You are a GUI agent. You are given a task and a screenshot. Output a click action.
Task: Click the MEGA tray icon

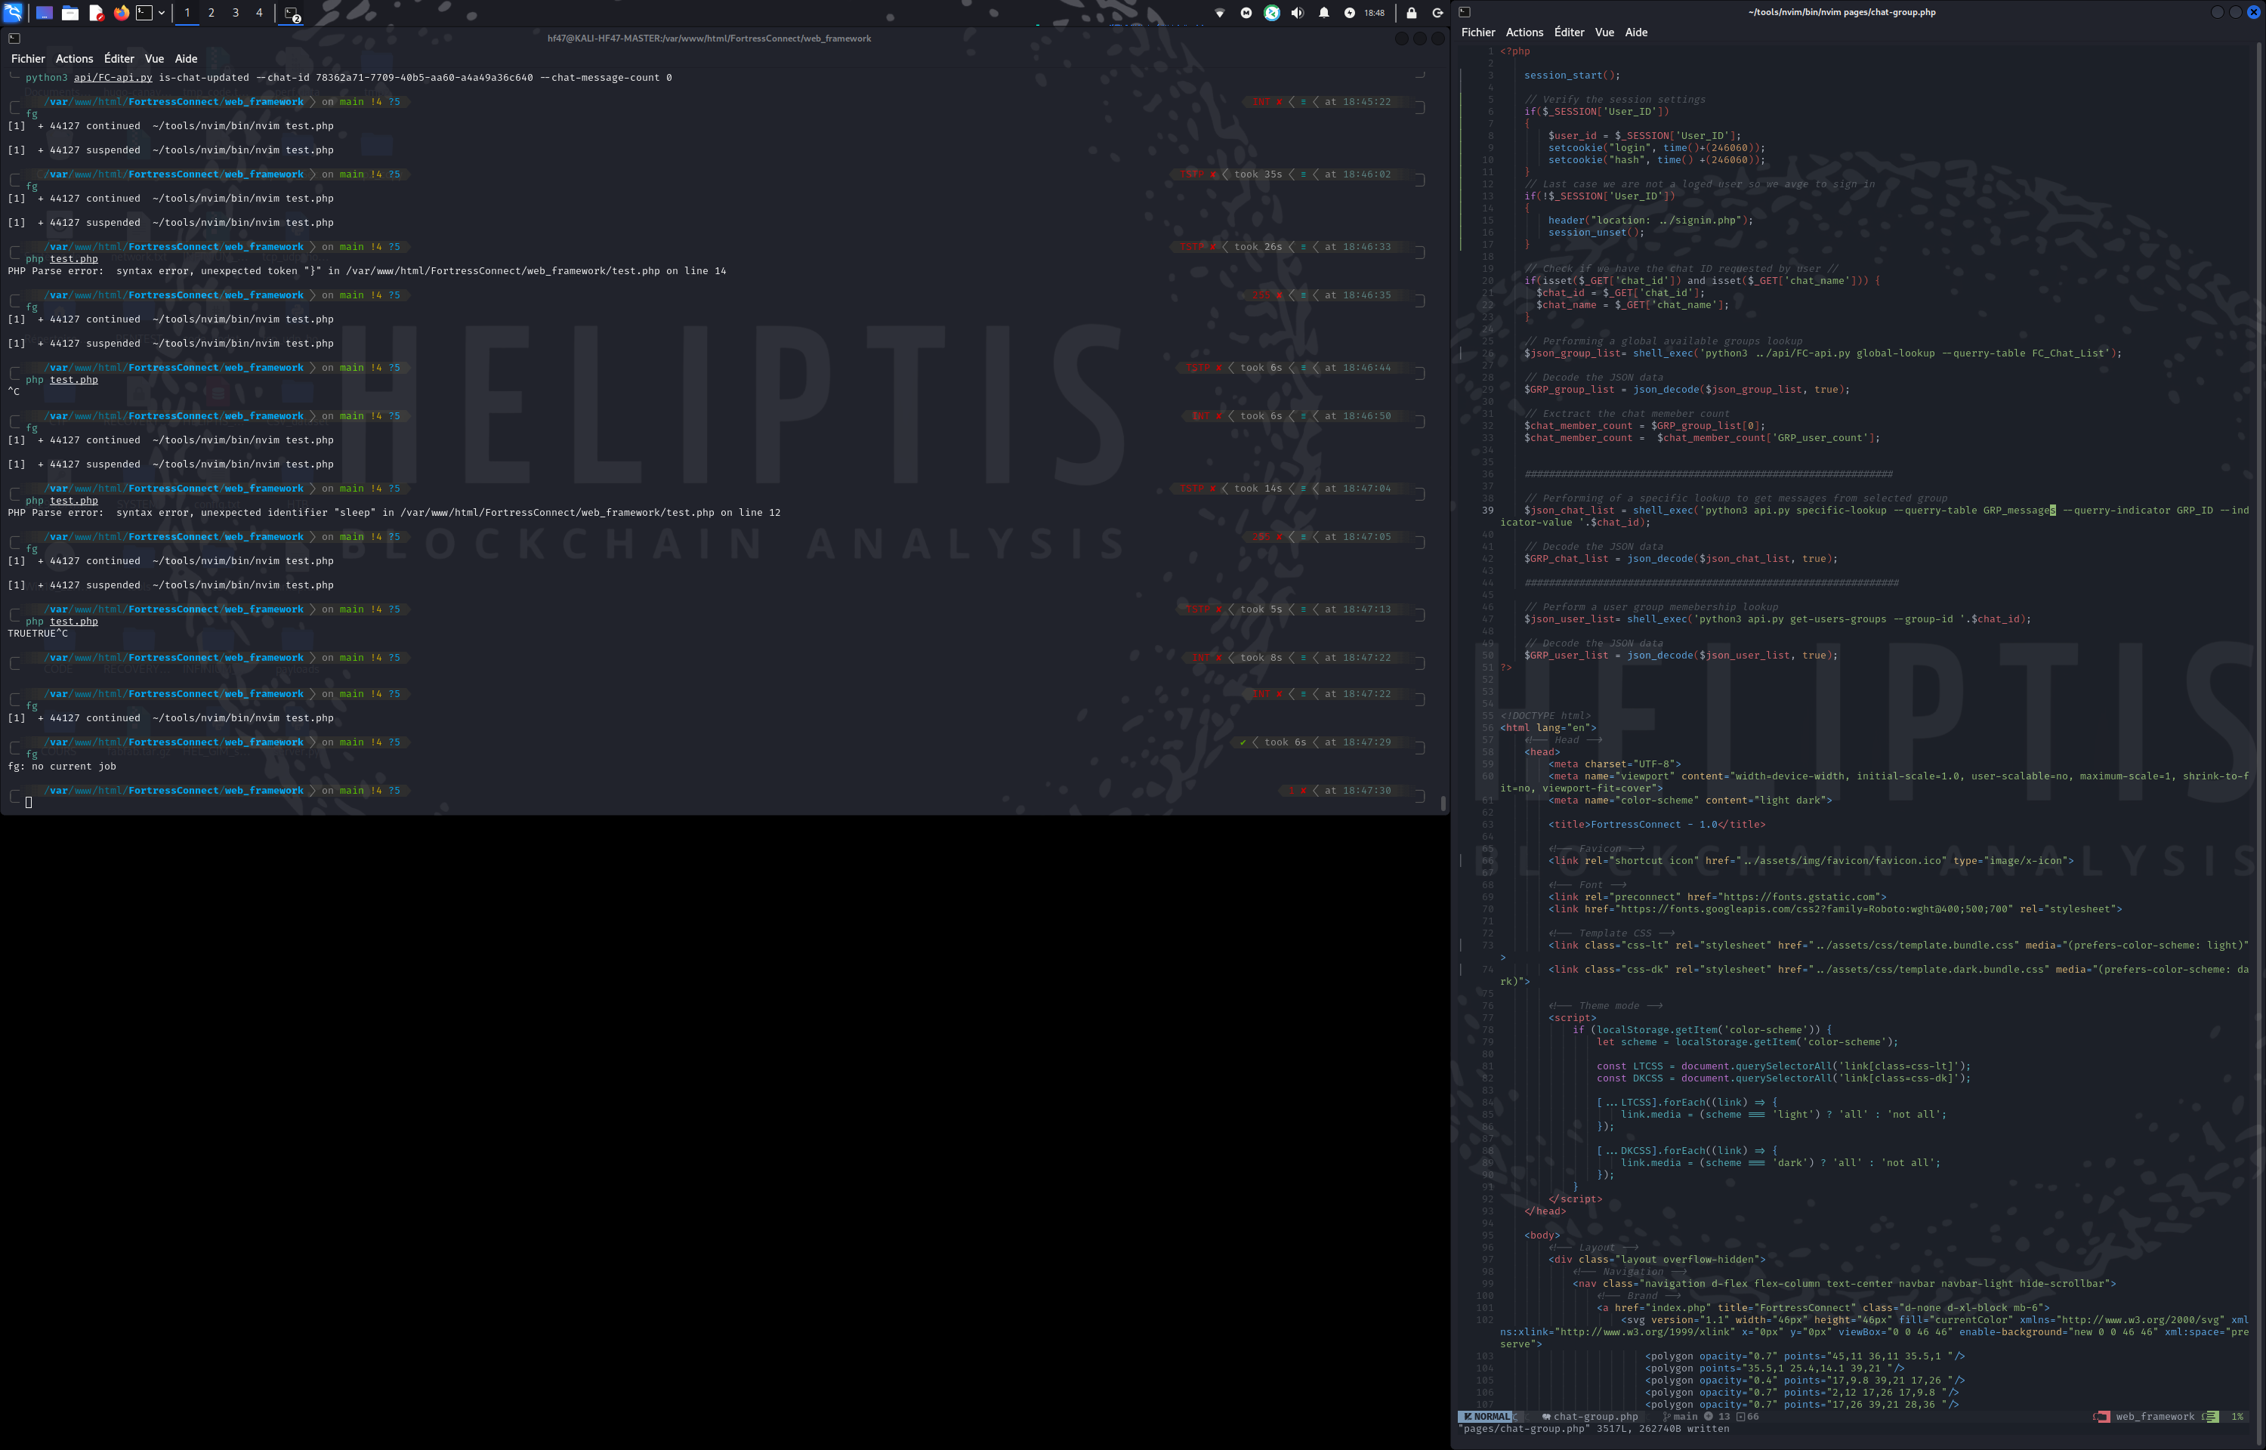[x=1246, y=12]
